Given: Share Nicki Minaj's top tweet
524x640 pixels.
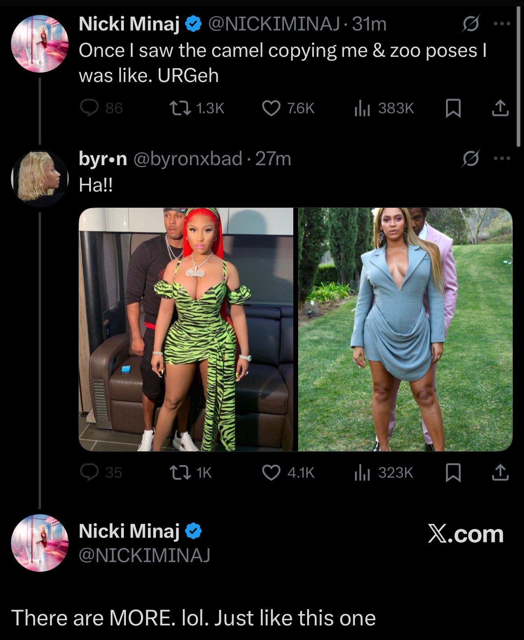Looking at the screenshot, I should tap(500, 108).
